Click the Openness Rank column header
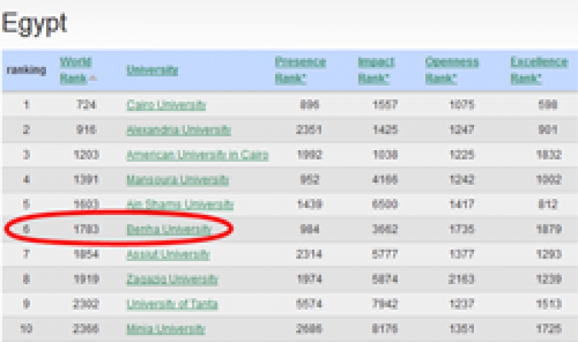578x342 pixels. [x=451, y=70]
